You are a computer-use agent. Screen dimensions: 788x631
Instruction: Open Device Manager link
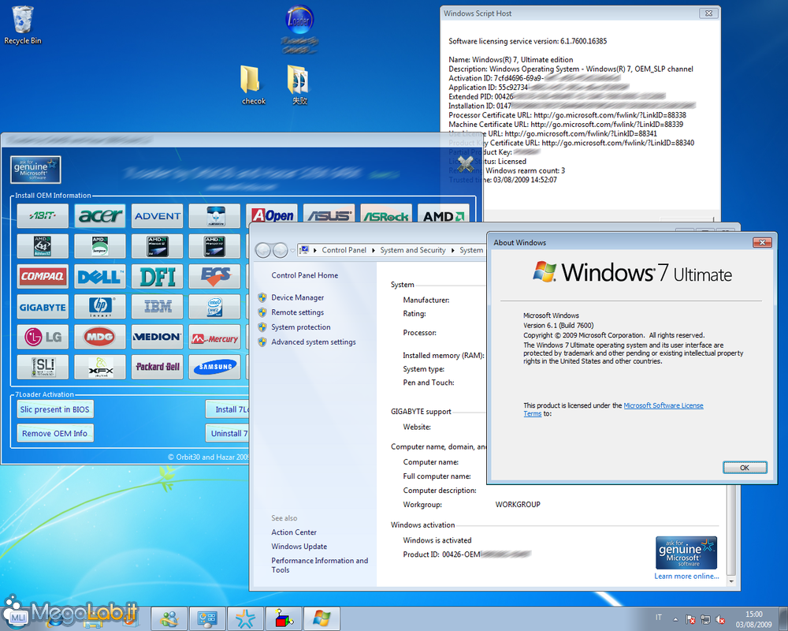pyautogui.click(x=298, y=297)
